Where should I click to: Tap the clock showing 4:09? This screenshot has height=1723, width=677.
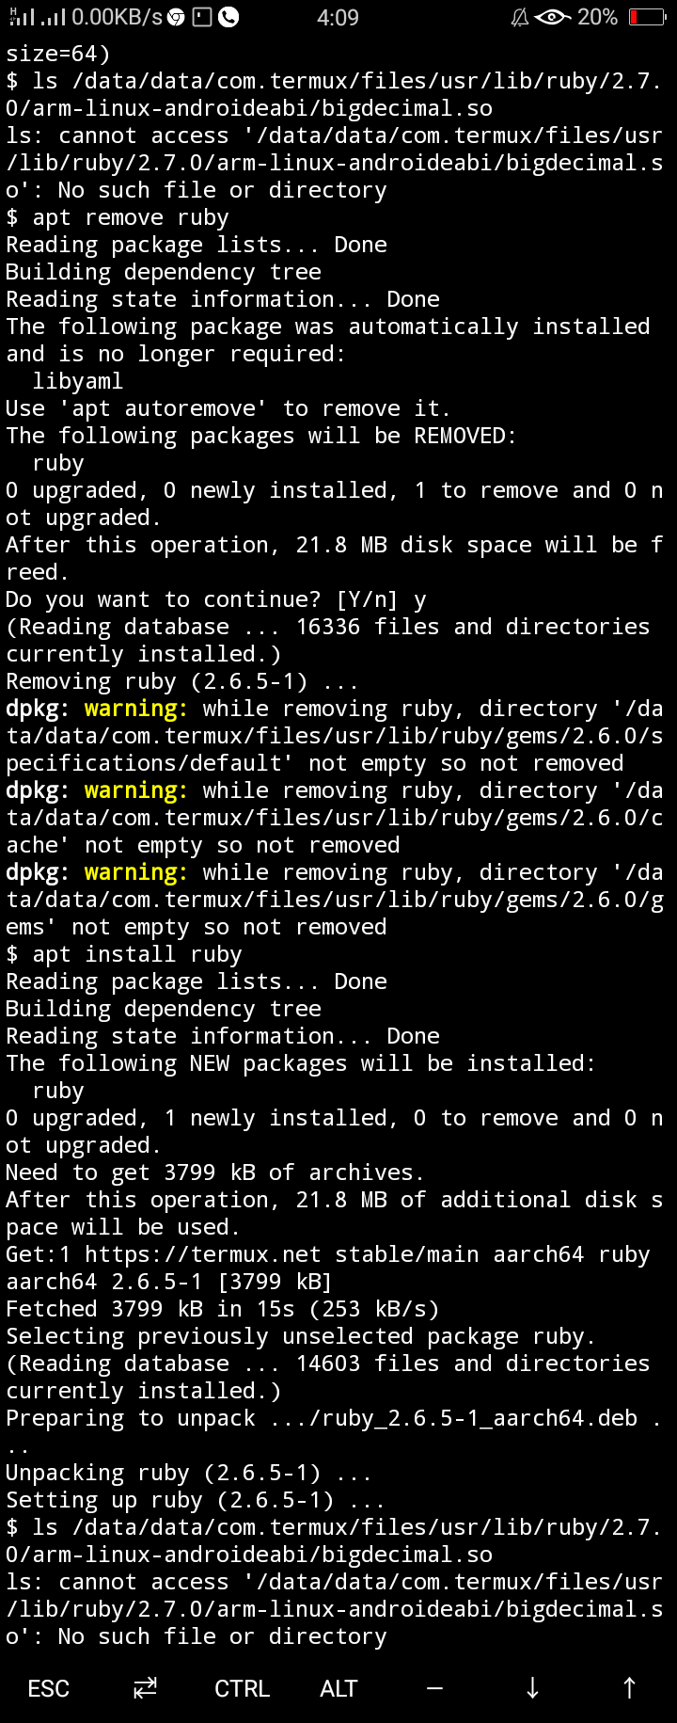(x=338, y=17)
